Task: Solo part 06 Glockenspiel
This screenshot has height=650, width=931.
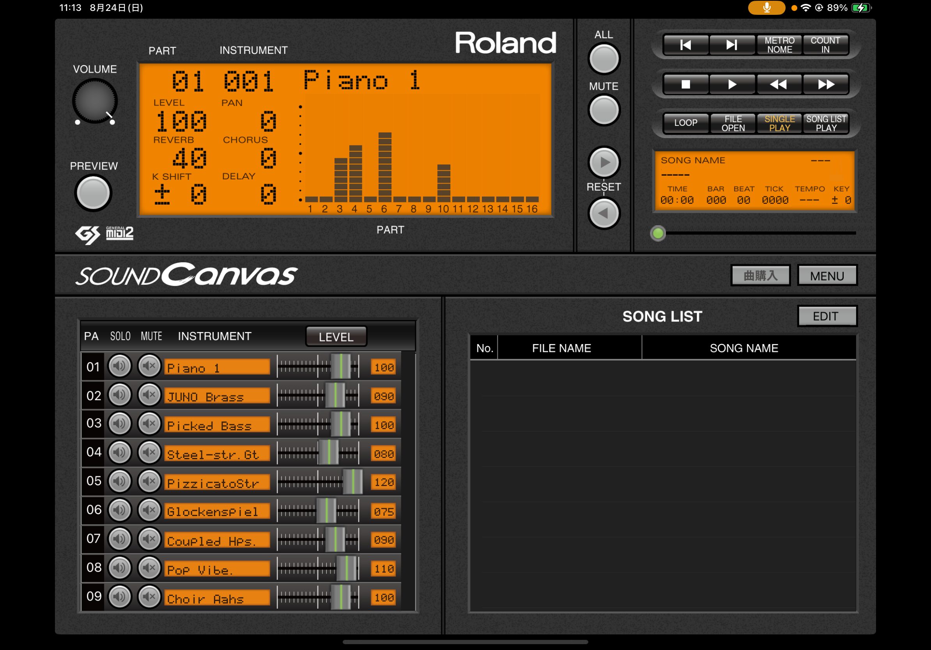Action: point(120,510)
